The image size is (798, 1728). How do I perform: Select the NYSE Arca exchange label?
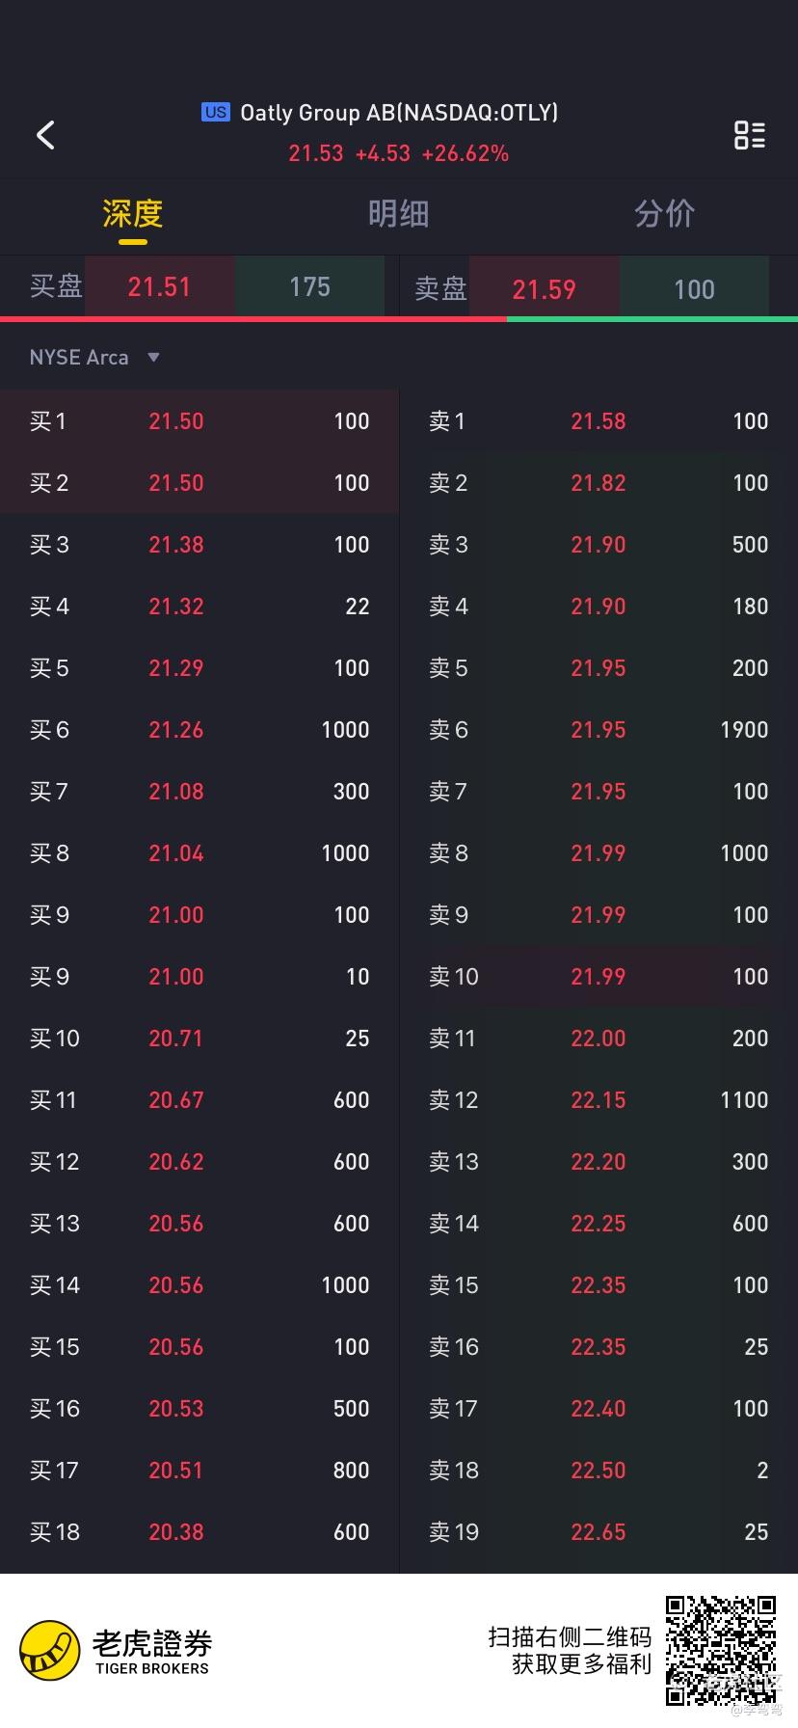[79, 358]
